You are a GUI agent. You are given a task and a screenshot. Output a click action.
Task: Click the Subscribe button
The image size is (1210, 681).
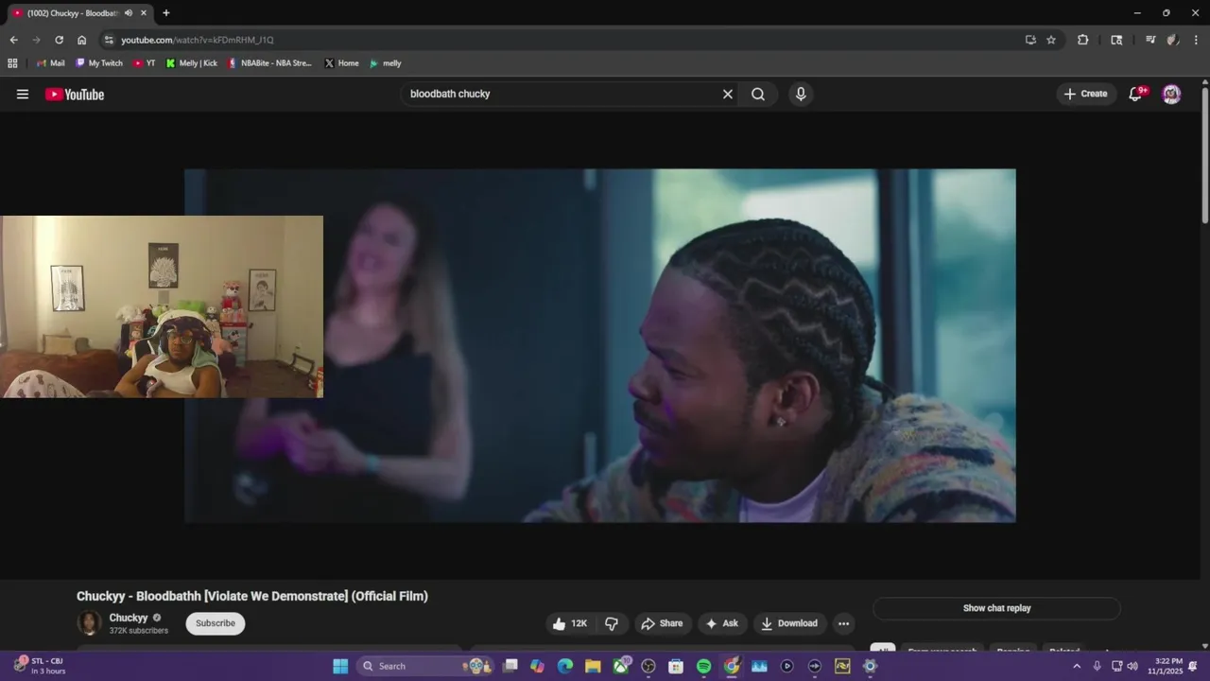click(216, 623)
